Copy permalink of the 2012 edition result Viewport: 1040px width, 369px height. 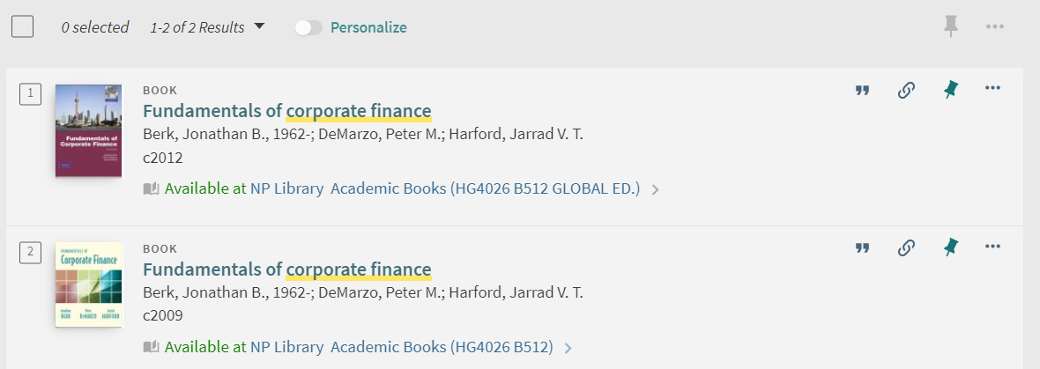click(906, 90)
